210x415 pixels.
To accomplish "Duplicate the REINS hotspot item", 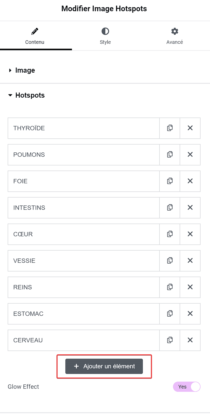I will (x=170, y=287).
